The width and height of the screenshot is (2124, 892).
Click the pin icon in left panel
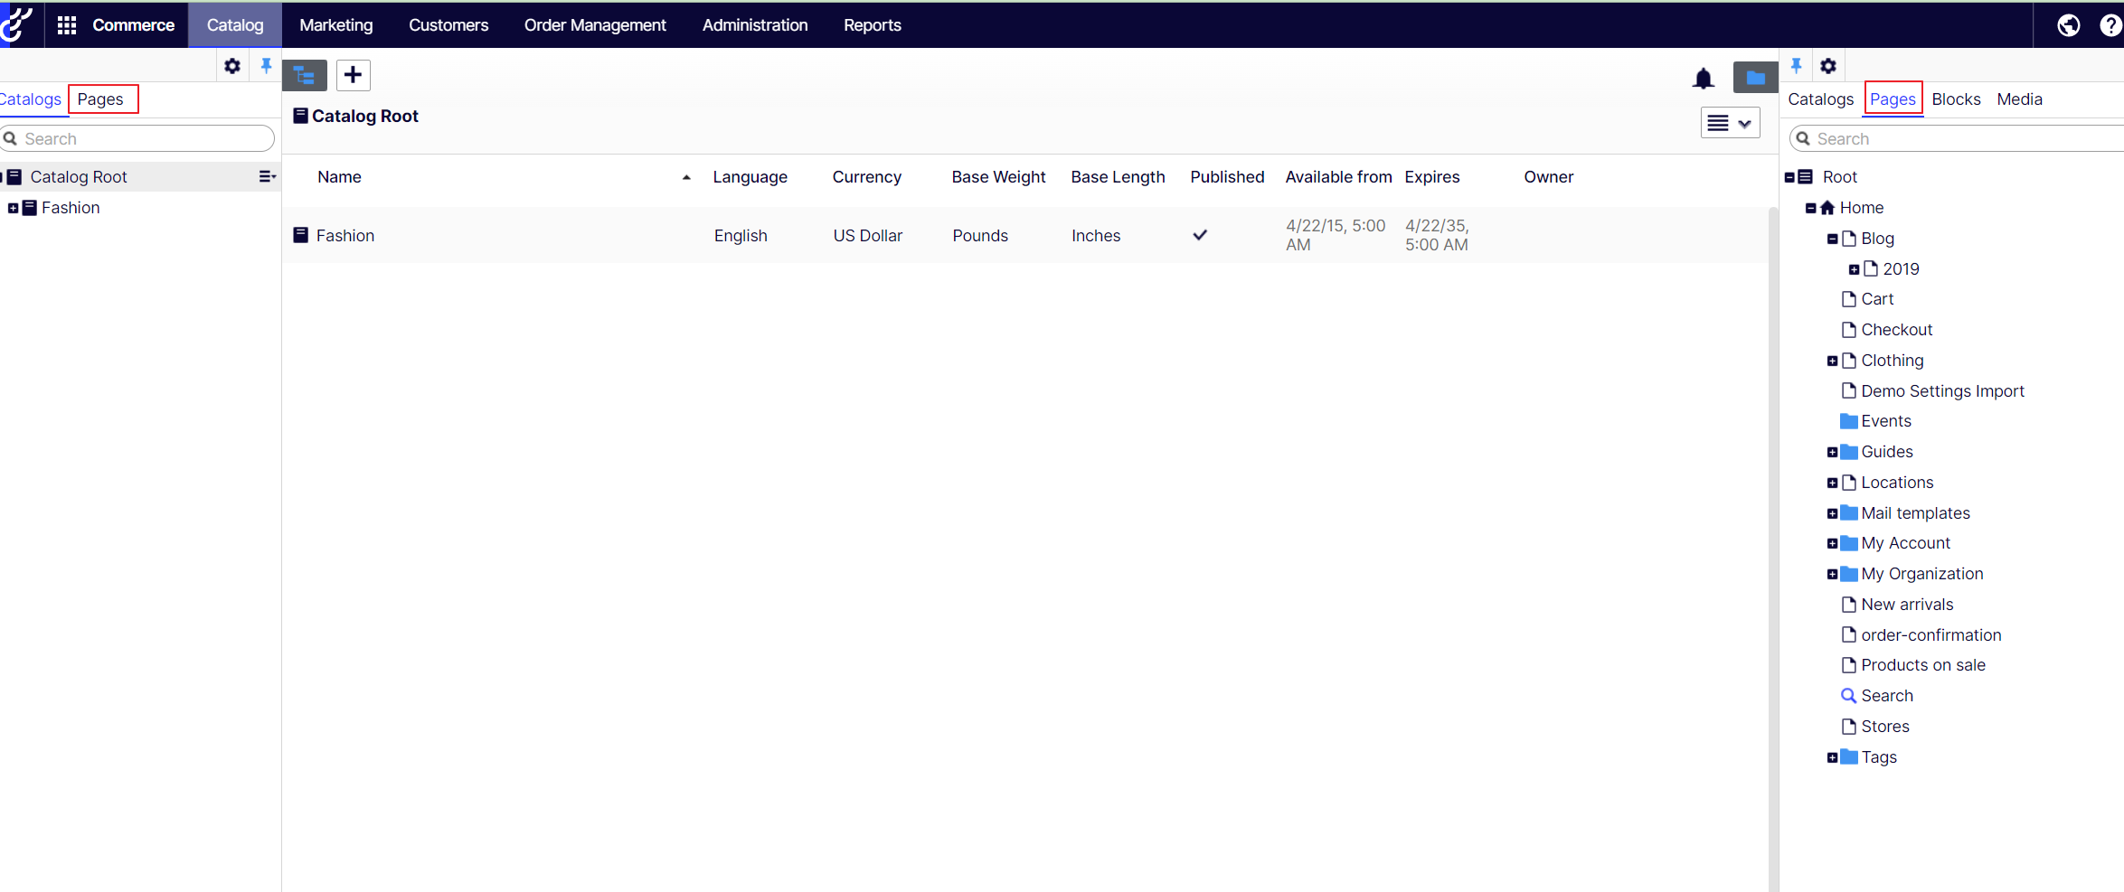(x=266, y=66)
